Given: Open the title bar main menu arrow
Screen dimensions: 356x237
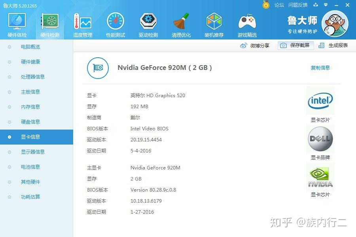Looking at the screenshot, I should click(325, 5).
